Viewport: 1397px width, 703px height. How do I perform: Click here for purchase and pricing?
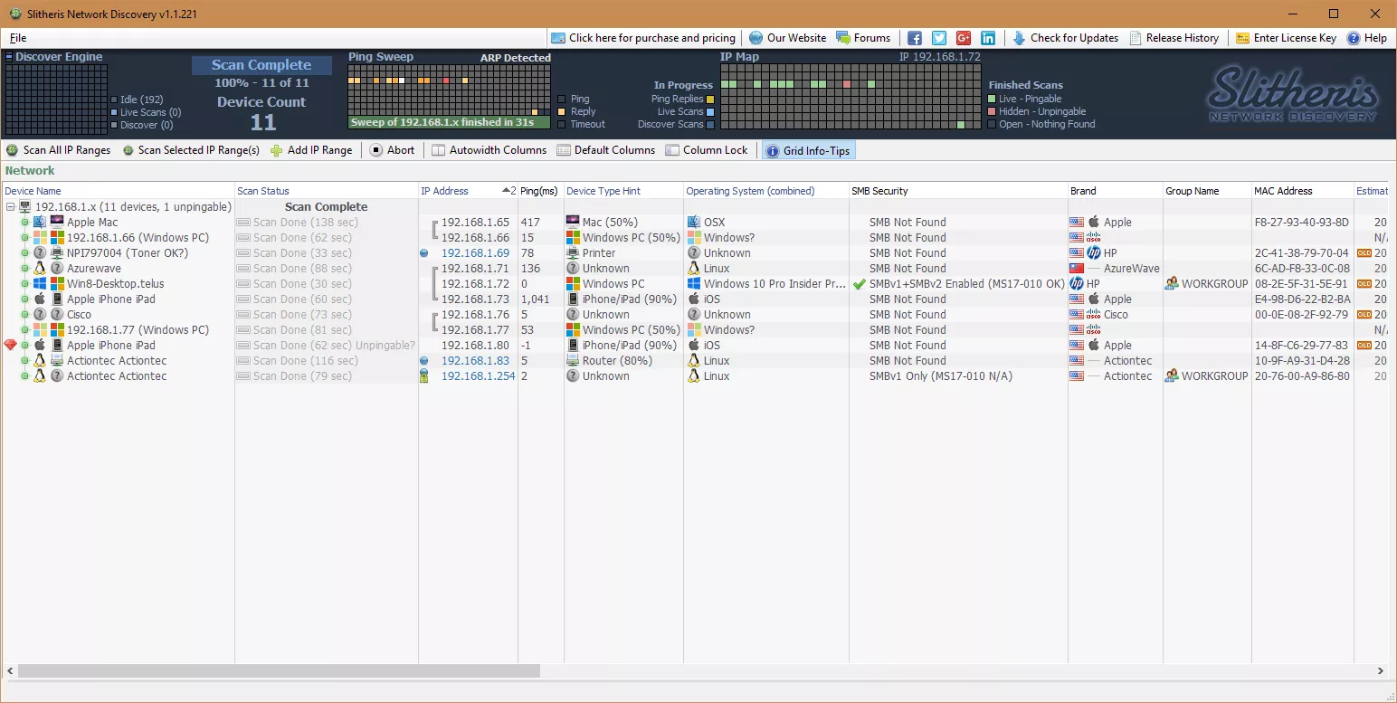(642, 38)
